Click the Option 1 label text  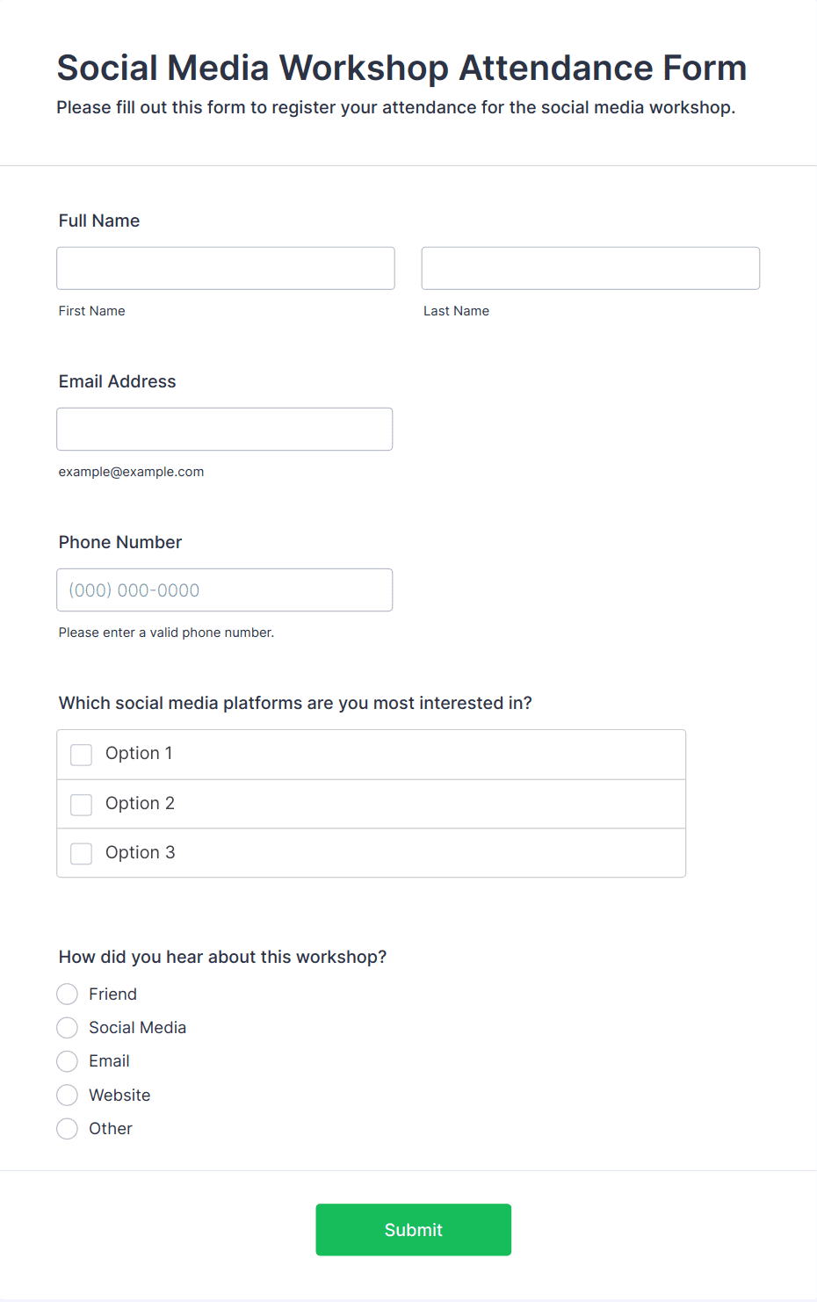pos(139,753)
